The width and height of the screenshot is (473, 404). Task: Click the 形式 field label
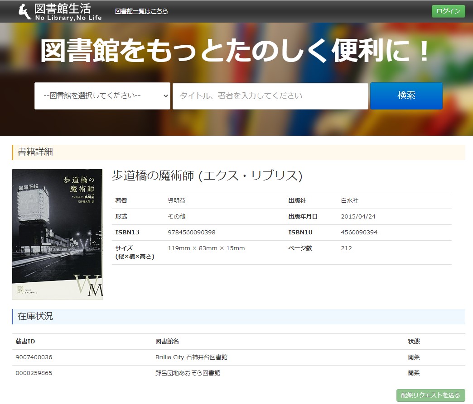(x=121, y=217)
